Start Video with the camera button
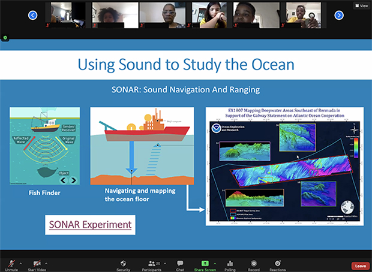 coord(37,264)
